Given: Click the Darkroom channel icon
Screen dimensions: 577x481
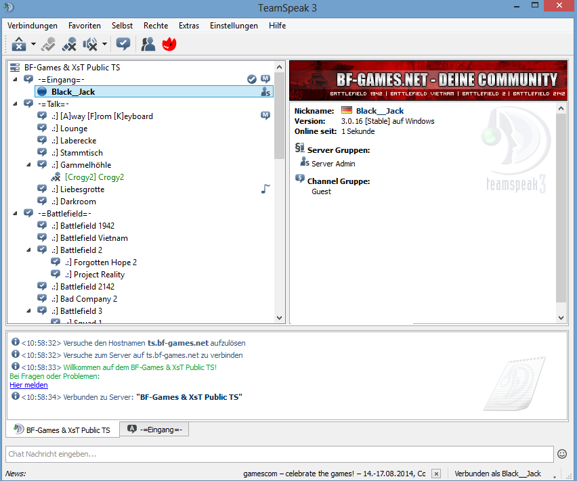Looking at the screenshot, I should tap(42, 201).
